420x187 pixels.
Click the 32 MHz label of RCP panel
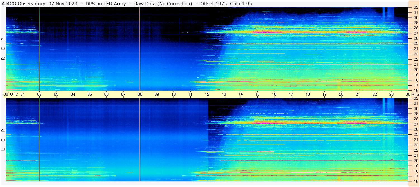[416, 8]
